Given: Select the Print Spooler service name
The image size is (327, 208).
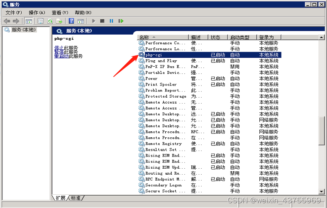Looking at the screenshot, I should (x=161, y=84).
